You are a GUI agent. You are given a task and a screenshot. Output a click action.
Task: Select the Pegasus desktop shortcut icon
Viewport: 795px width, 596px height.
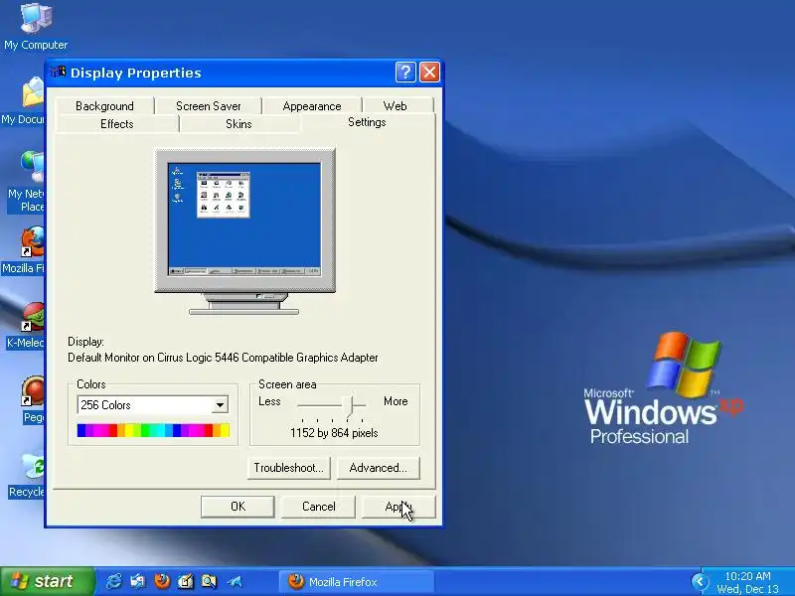(33, 390)
